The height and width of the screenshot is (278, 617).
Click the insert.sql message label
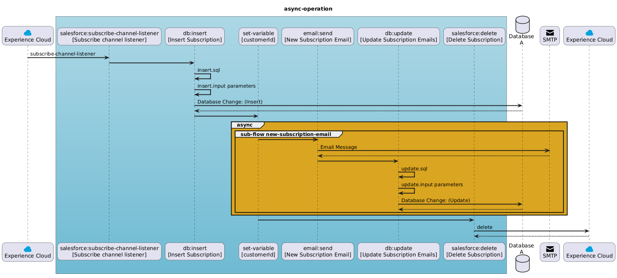pos(208,70)
